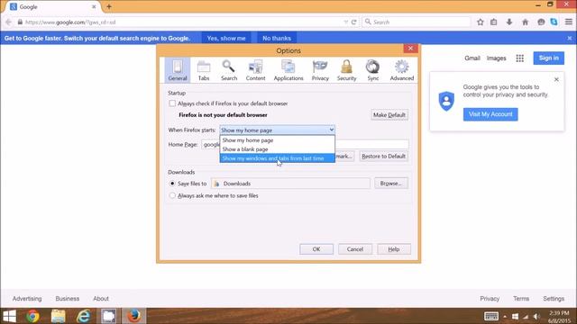This screenshot has height=324, width=577.
Task: Open the Images link
Action: 496,58
